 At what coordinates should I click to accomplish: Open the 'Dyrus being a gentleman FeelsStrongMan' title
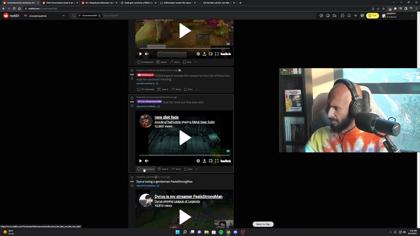[x=165, y=182]
